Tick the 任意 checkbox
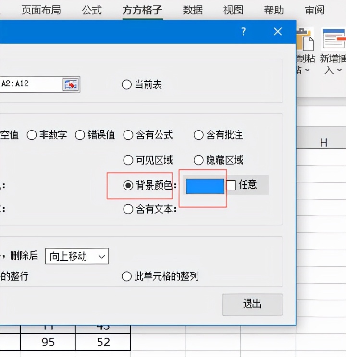 pyautogui.click(x=231, y=185)
